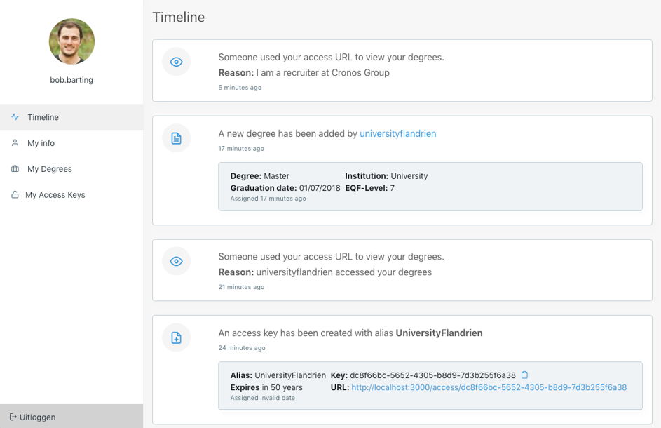Click bold 'UniversityFlandrien' alias in access key heading
This screenshot has height=428, width=661.
point(439,333)
